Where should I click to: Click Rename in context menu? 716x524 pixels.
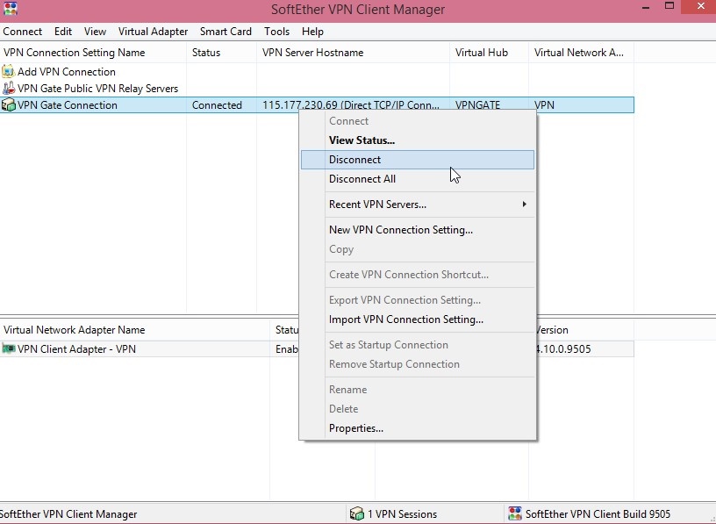tap(418, 390)
